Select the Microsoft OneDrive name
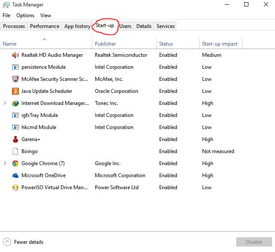275x252 pixels. 43,175
